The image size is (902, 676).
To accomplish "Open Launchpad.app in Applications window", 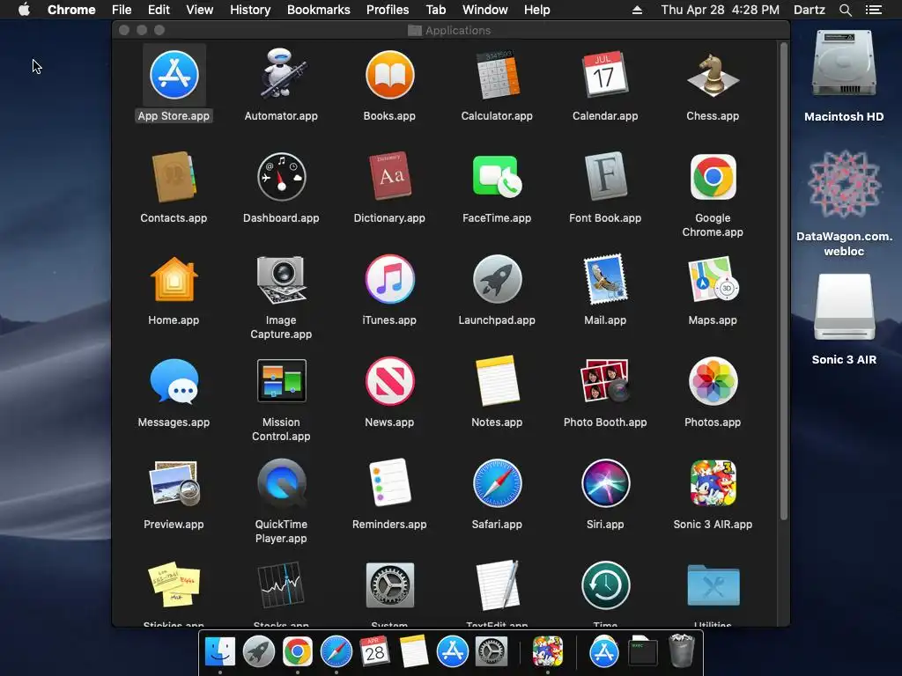I will [497, 279].
